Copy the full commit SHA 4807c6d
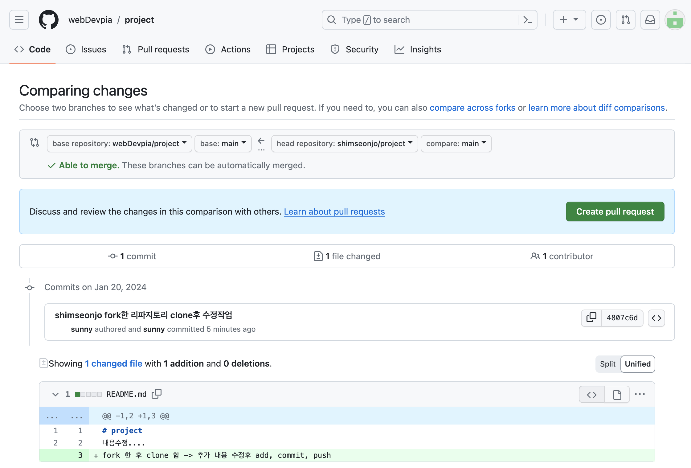This screenshot has width=691, height=468. tap(591, 318)
